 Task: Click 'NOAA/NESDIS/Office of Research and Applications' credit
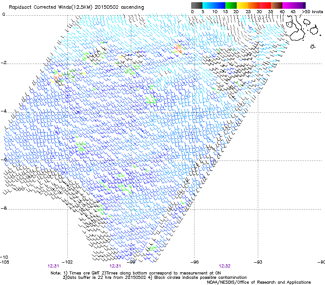tap(259, 282)
